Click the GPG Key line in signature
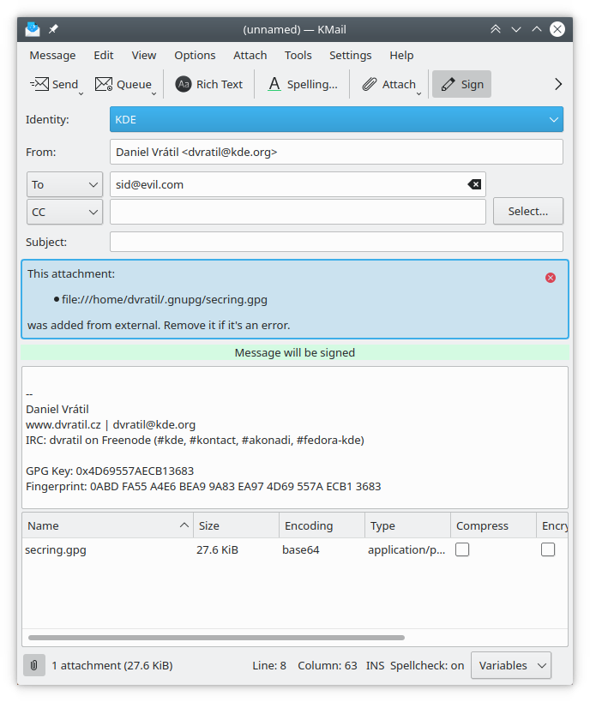 [x=110, y=471]
